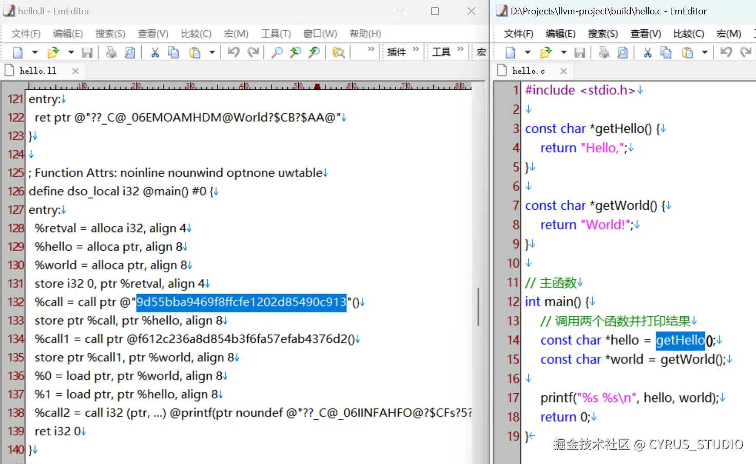Expand New file dropdown arrow in hello.ll window
Viewport: 756px width, 464px height.
[35, 52]
